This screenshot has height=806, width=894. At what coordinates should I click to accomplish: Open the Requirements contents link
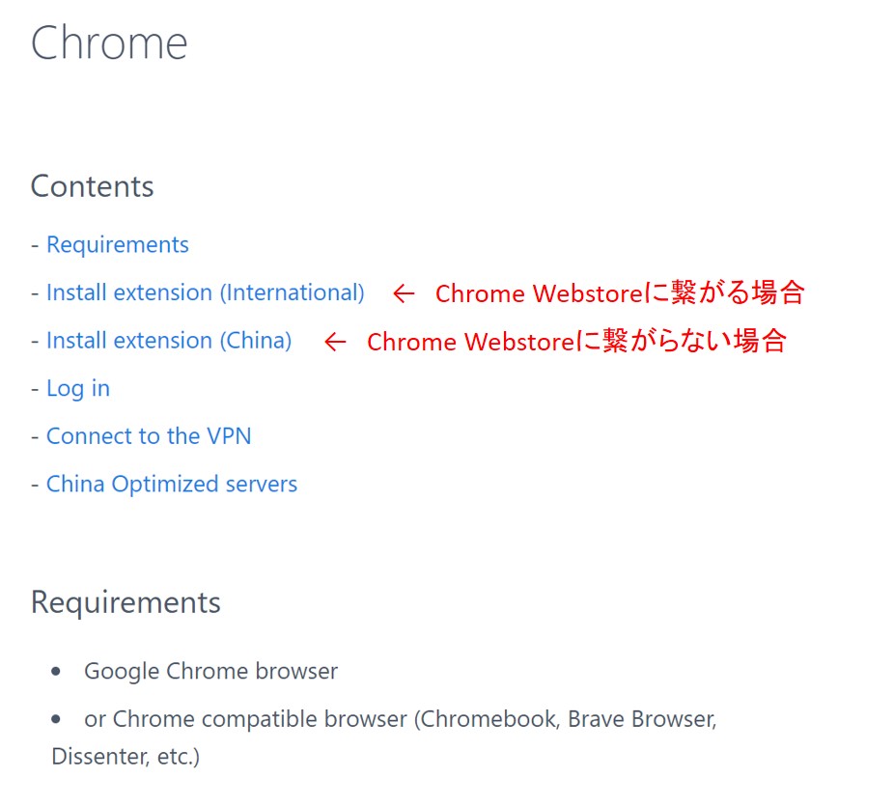(x=118, y=245)
